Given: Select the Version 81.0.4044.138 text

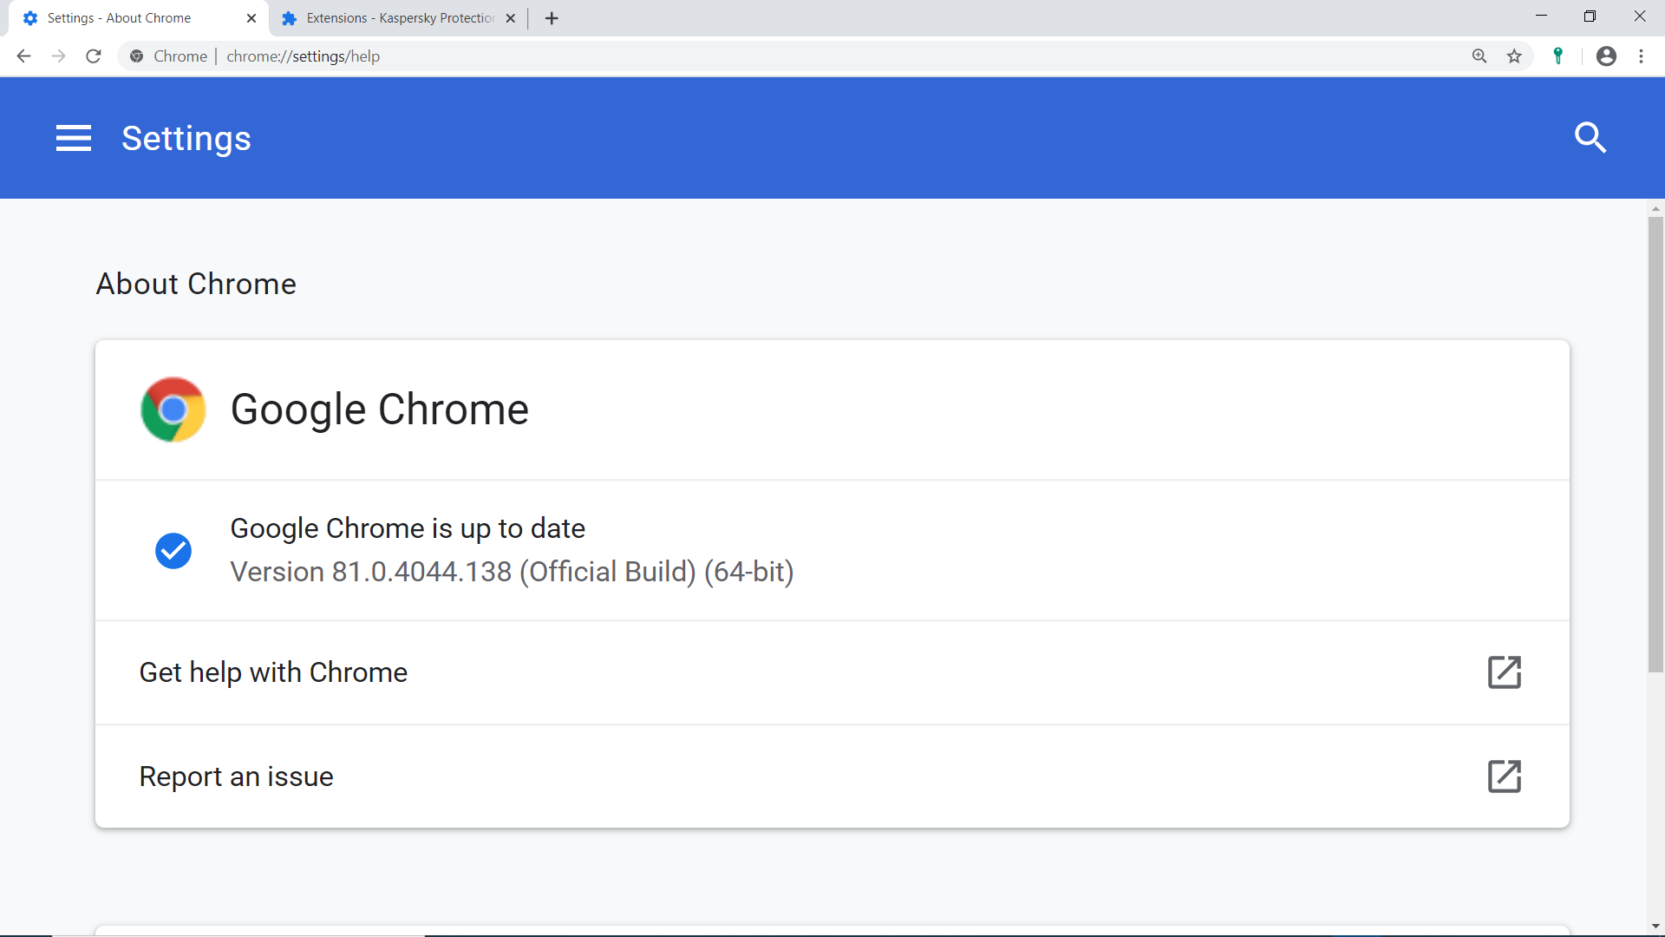Looking at the screenshot, I should tap(512, 572).
